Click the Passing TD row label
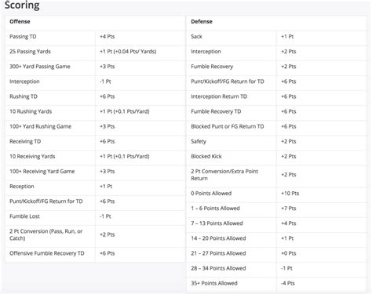The width and height of the screenshot is (372, 294). tap(23, 37)
